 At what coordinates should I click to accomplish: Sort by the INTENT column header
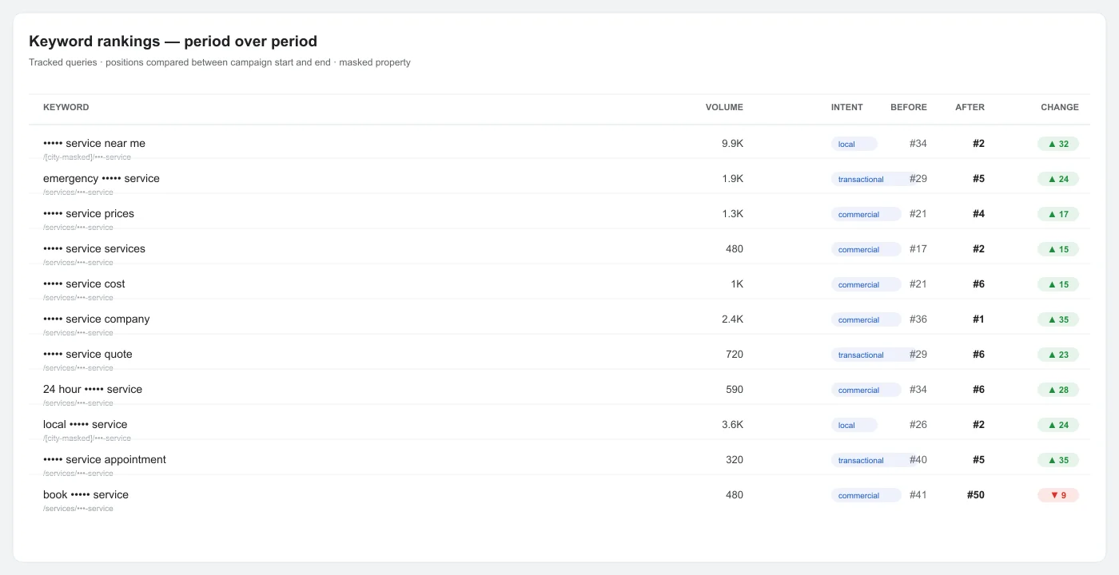pyautogui.click(x=847, y=107)
